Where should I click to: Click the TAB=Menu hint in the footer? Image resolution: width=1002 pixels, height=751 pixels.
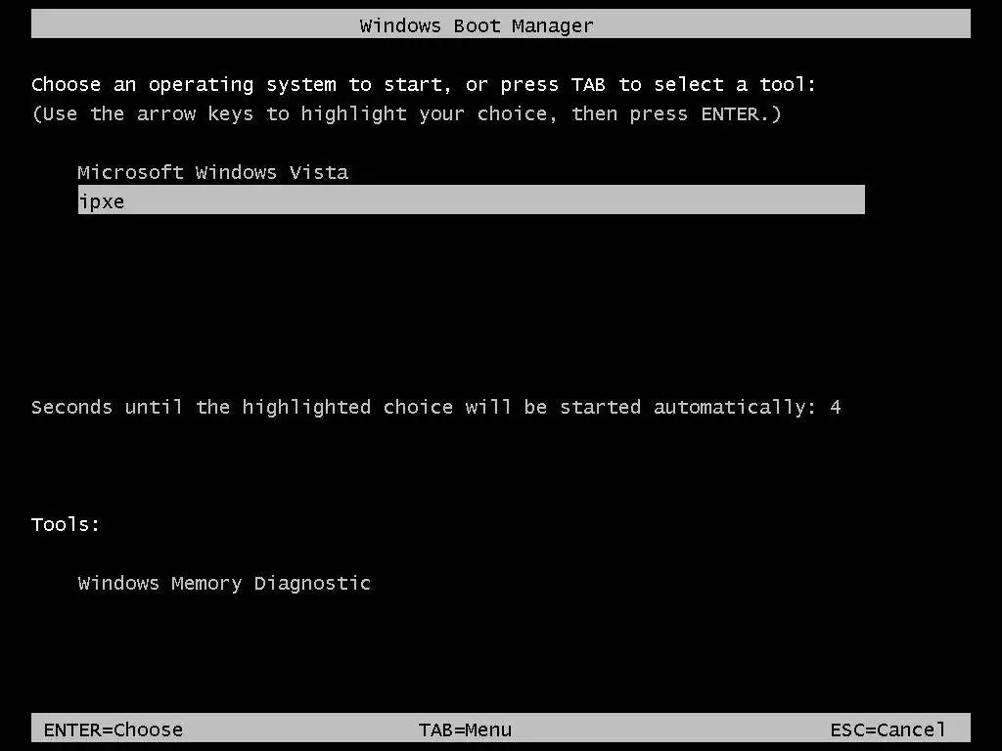tap(465, 729)
